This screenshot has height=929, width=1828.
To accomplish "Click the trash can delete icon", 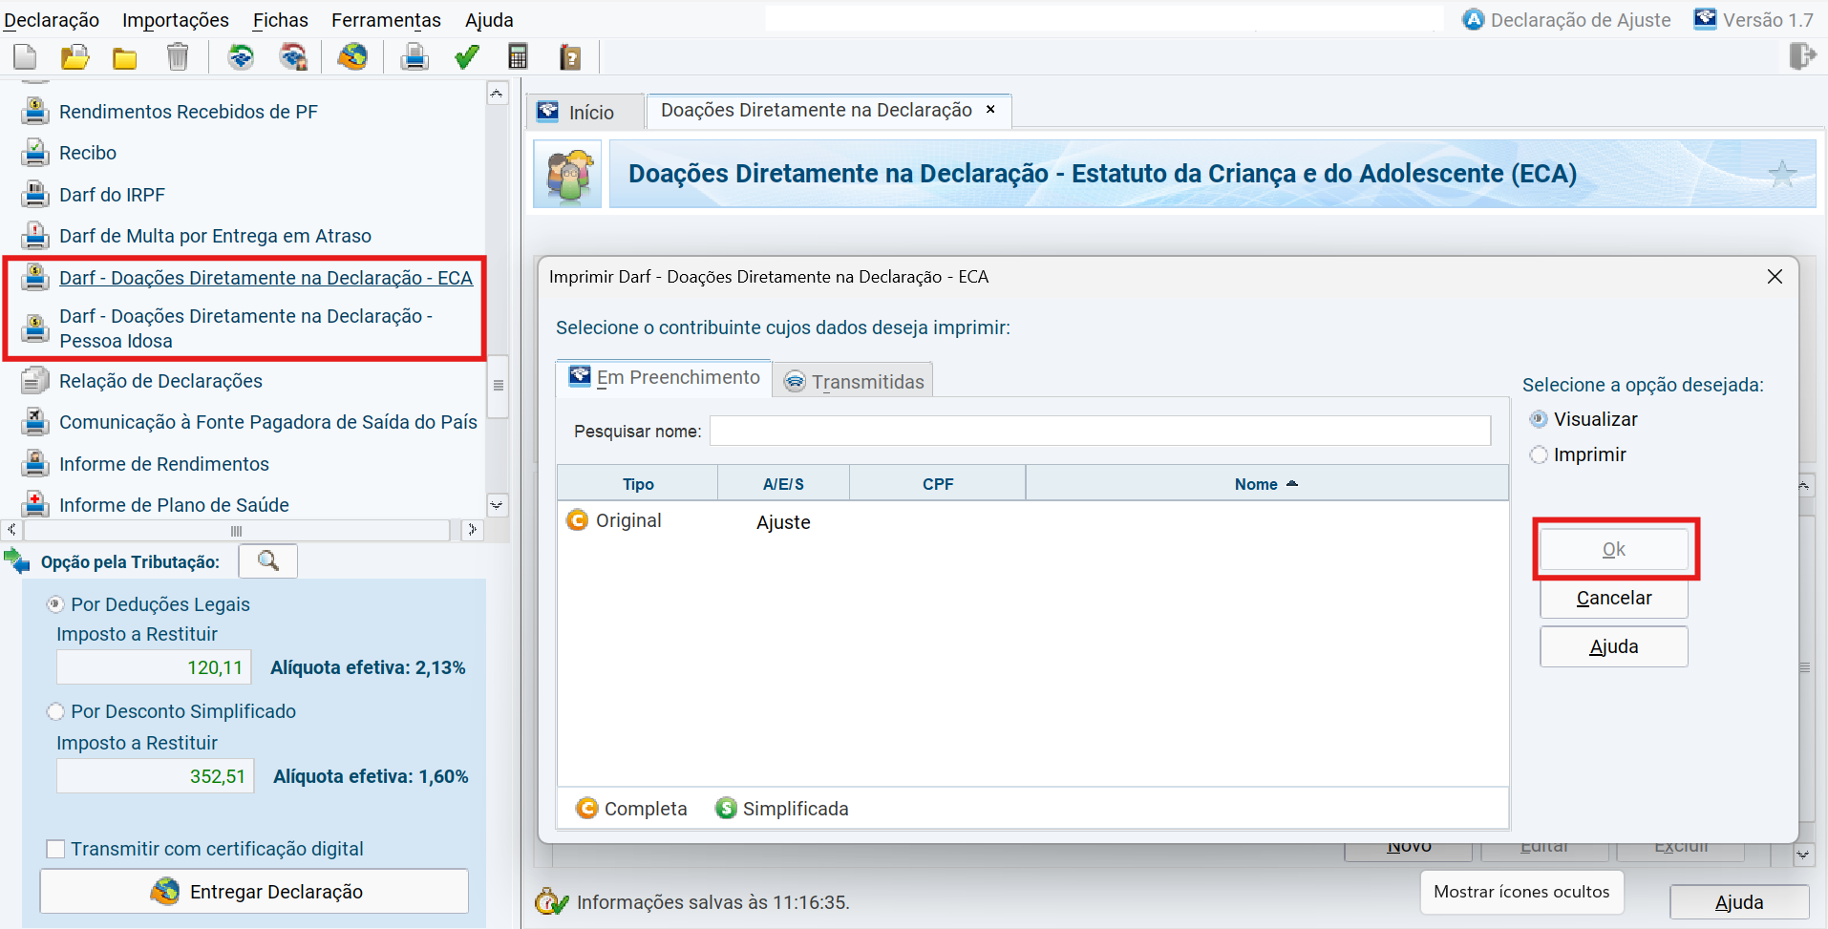I will pyautogui.click(x=177, y=57).
